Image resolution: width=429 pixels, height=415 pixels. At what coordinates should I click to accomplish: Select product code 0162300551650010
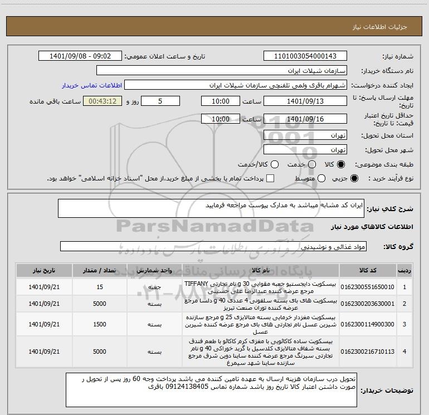click(x=368, y=287)
